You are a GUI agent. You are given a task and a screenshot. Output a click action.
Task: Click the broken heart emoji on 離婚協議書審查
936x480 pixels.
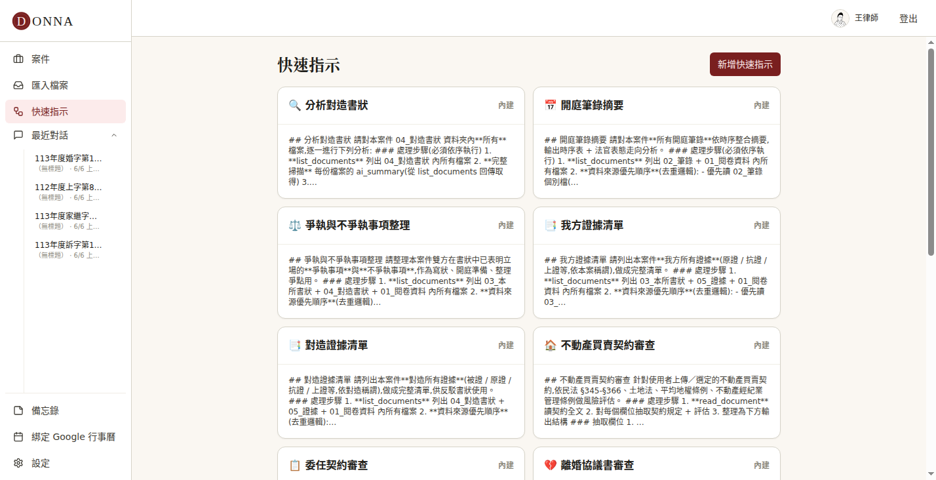[x=550, y=466]
